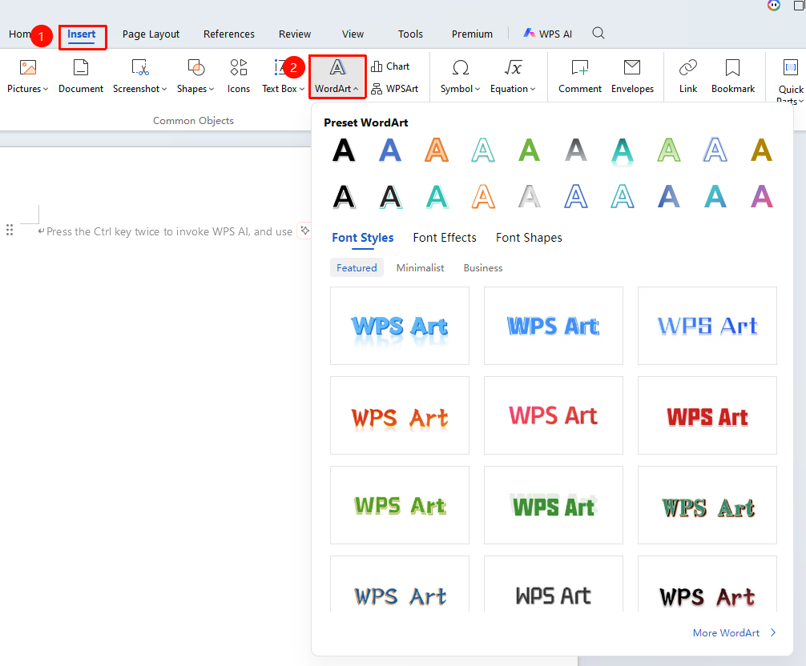Click the paragraph drag handle in the margin
Viewport: 806px width, 666px height.
[x=10, y=230]
